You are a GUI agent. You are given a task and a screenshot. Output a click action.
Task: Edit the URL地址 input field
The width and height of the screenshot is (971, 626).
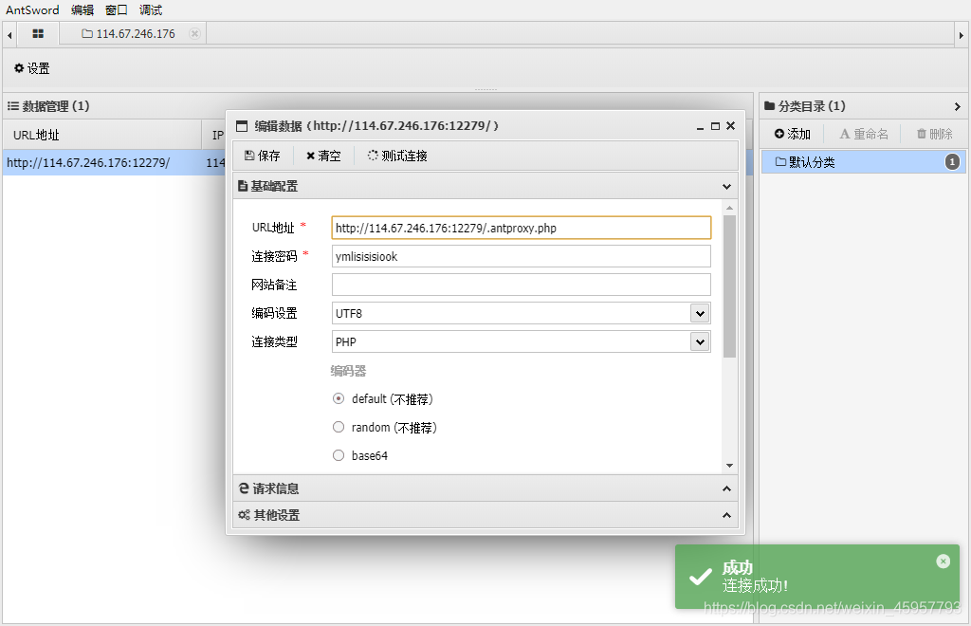pos(522,228)
